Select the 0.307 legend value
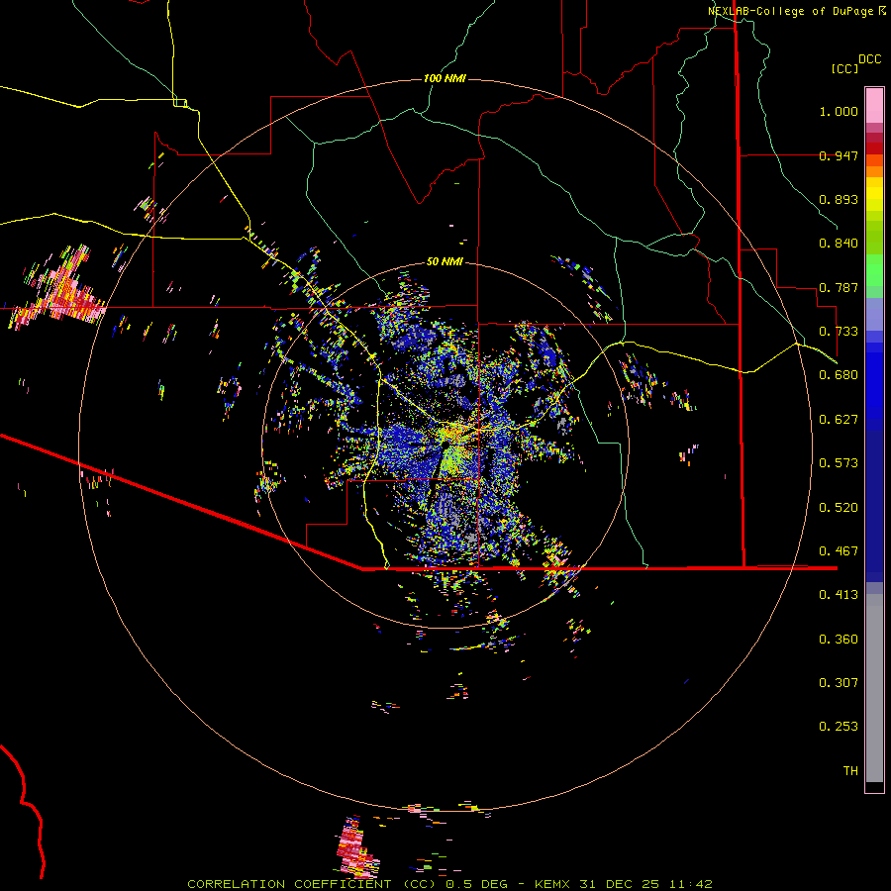Screen dimensions: 891x891 point(839,683)
